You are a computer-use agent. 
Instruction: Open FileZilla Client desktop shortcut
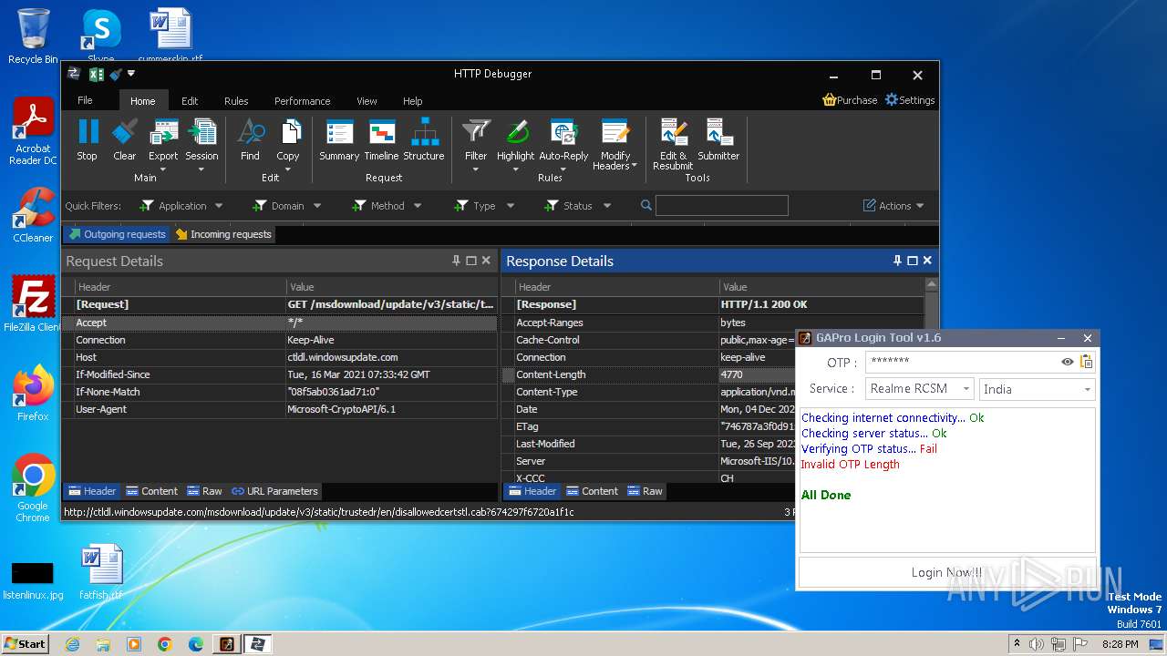tap(33, 303)
